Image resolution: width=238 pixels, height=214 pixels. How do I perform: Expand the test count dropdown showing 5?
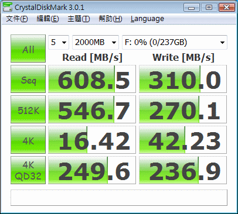click(59, 42)
